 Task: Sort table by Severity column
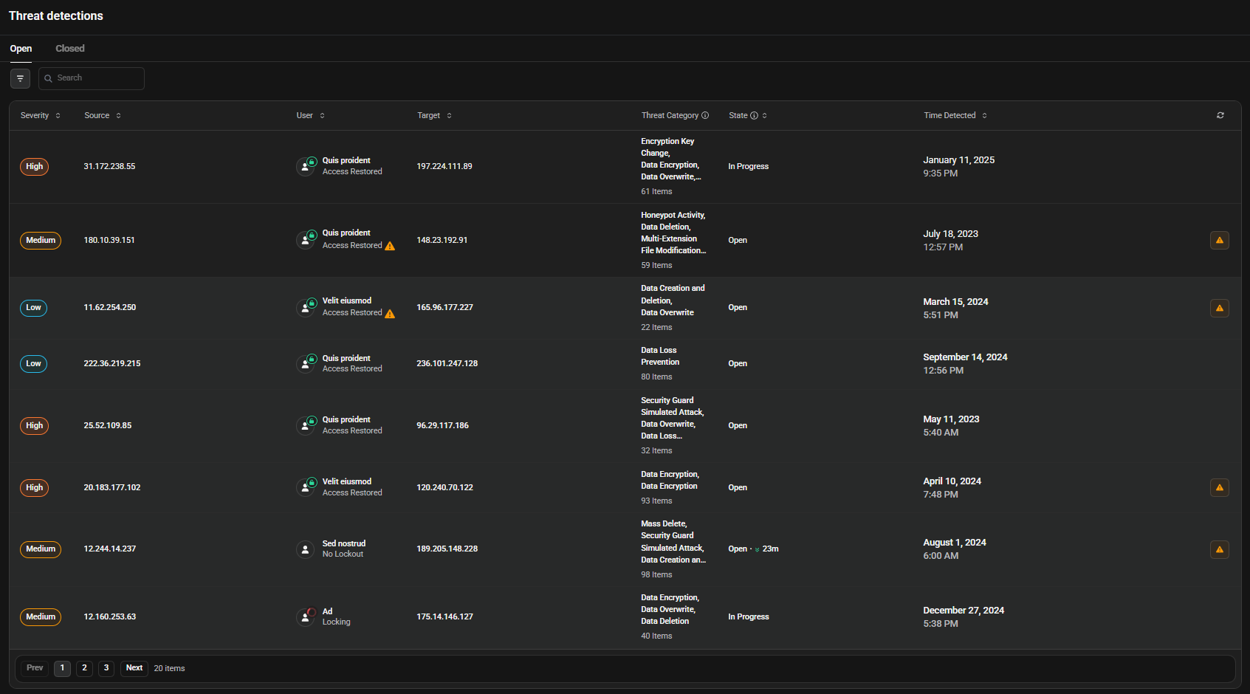pyautogui.click(x=40, y=115)
